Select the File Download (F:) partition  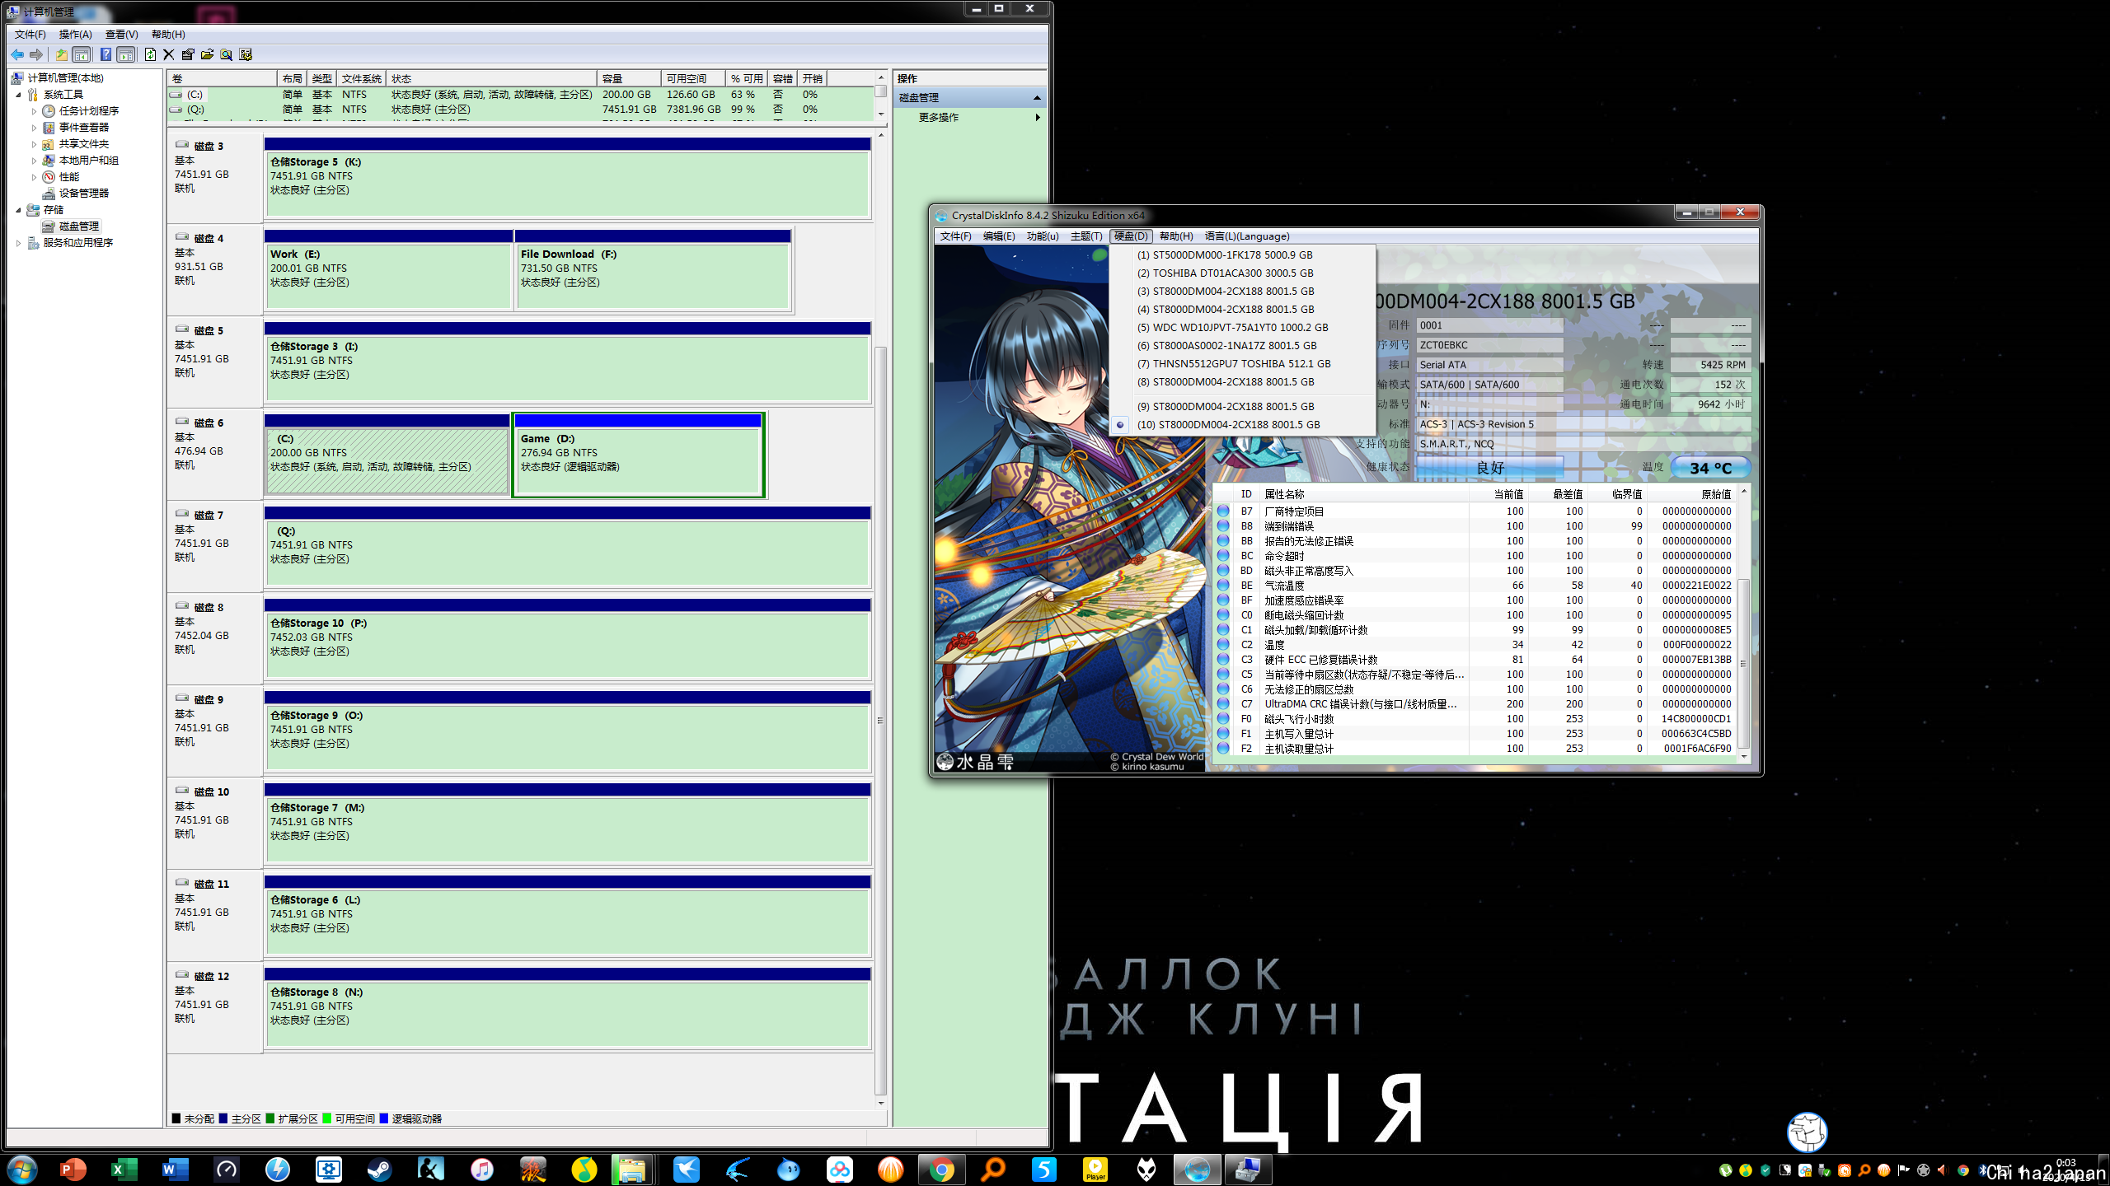pyautogui.click(x=653, y=270)
